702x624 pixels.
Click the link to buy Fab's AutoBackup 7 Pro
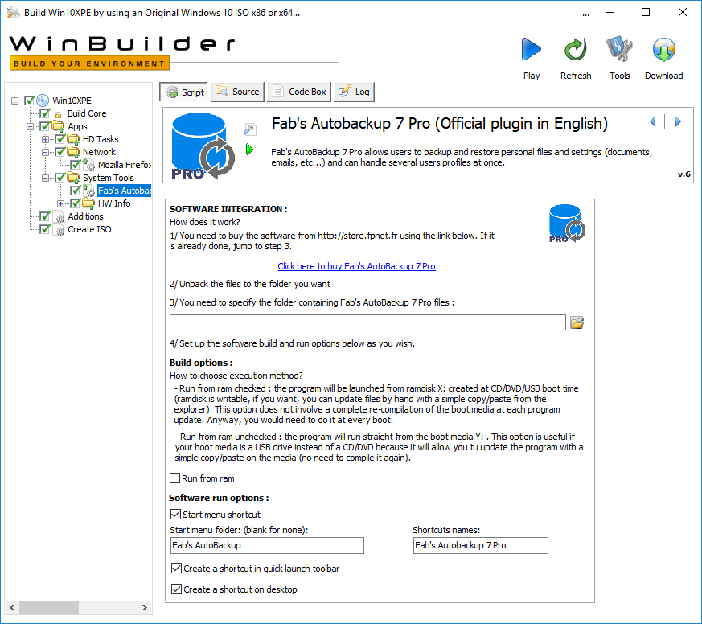point(356,266)
